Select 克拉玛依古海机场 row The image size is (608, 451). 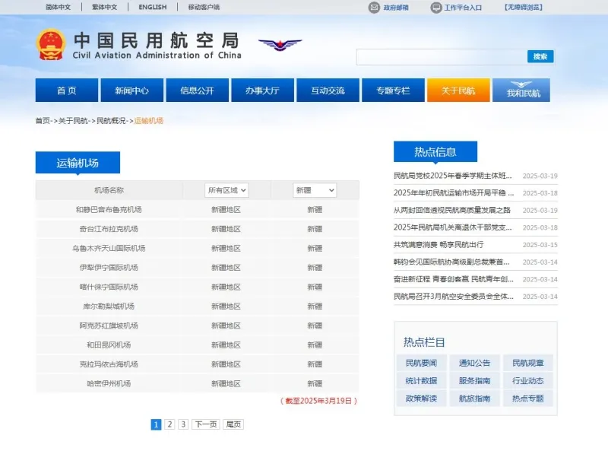(197, 364)
